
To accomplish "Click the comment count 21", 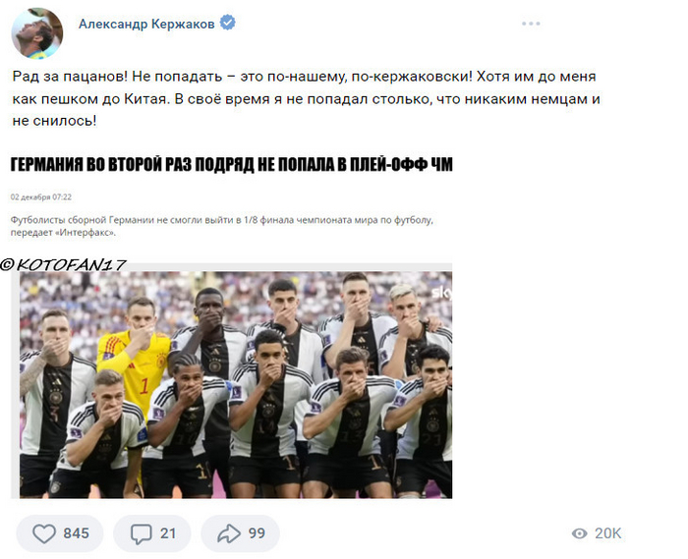I will coord(168,533).
